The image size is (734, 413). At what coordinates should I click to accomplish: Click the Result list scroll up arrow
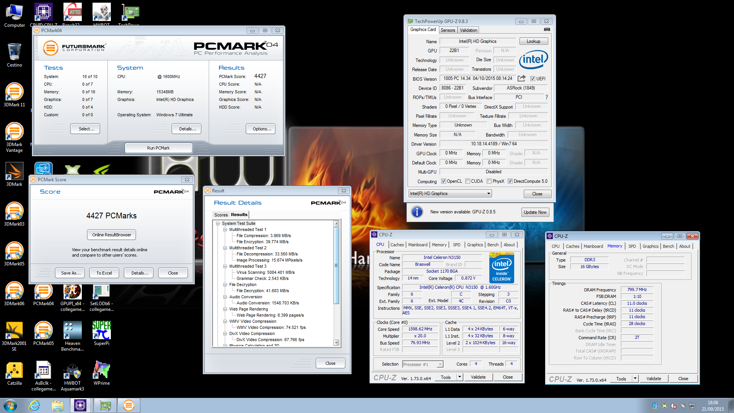336,224
